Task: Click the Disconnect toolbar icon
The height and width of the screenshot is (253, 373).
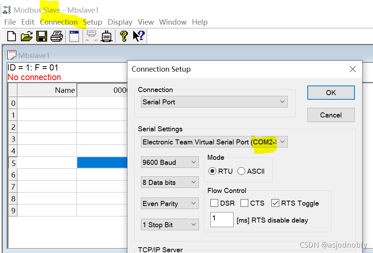Action: click(107, 36)
